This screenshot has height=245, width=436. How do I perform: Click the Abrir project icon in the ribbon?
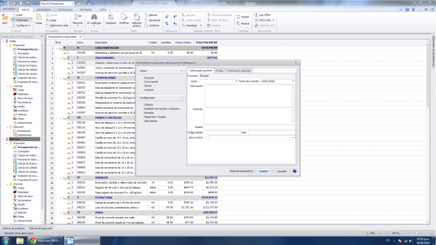(5, 19)
